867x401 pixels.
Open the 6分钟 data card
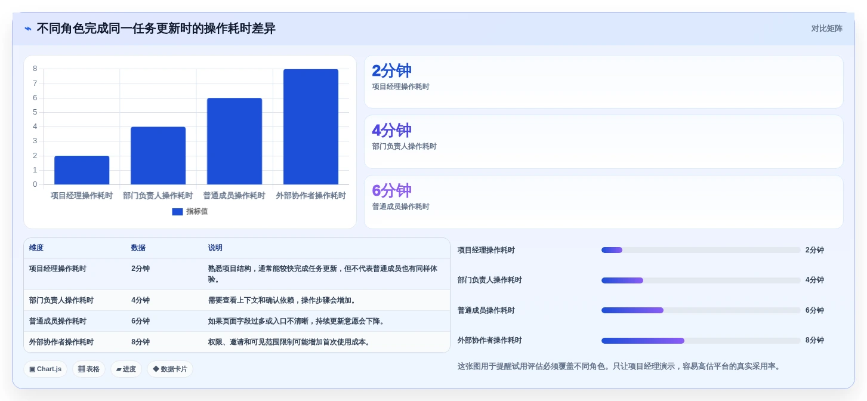pos(604,202)
